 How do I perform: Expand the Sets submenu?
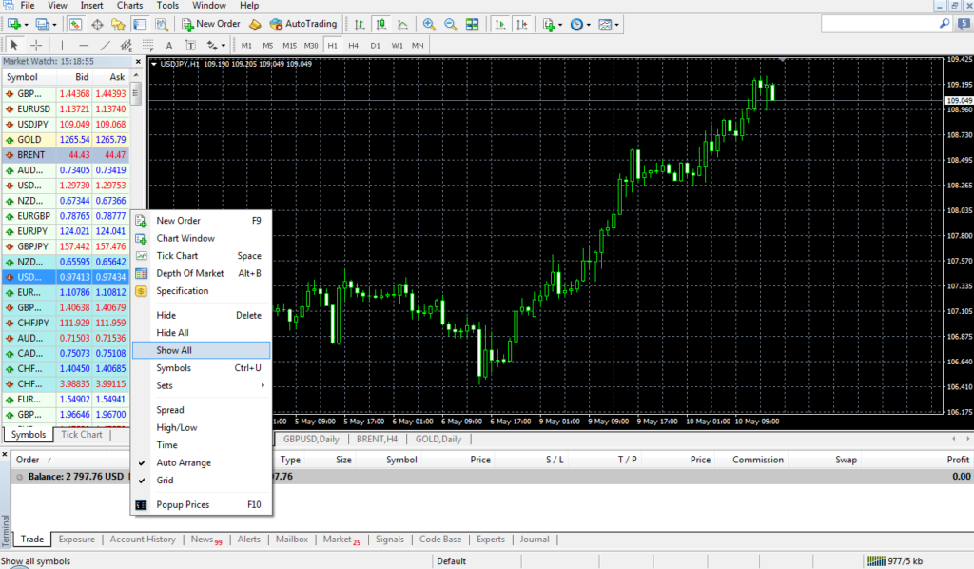pyautogui.click(x=171, y=385)
